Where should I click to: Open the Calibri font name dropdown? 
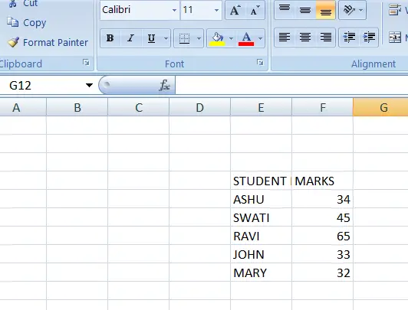pyautogui.click(x=174, y=10)
